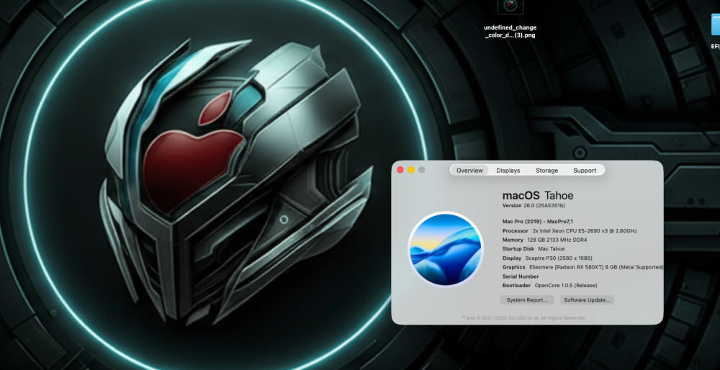Select the macOS Tahoe title text
Image resolution: width=720 pixels, height=370 pixels.
point(538,196)
